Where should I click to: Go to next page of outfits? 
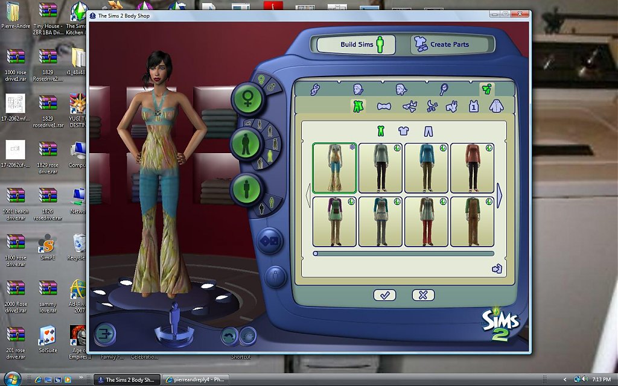(x=500, y=195)
